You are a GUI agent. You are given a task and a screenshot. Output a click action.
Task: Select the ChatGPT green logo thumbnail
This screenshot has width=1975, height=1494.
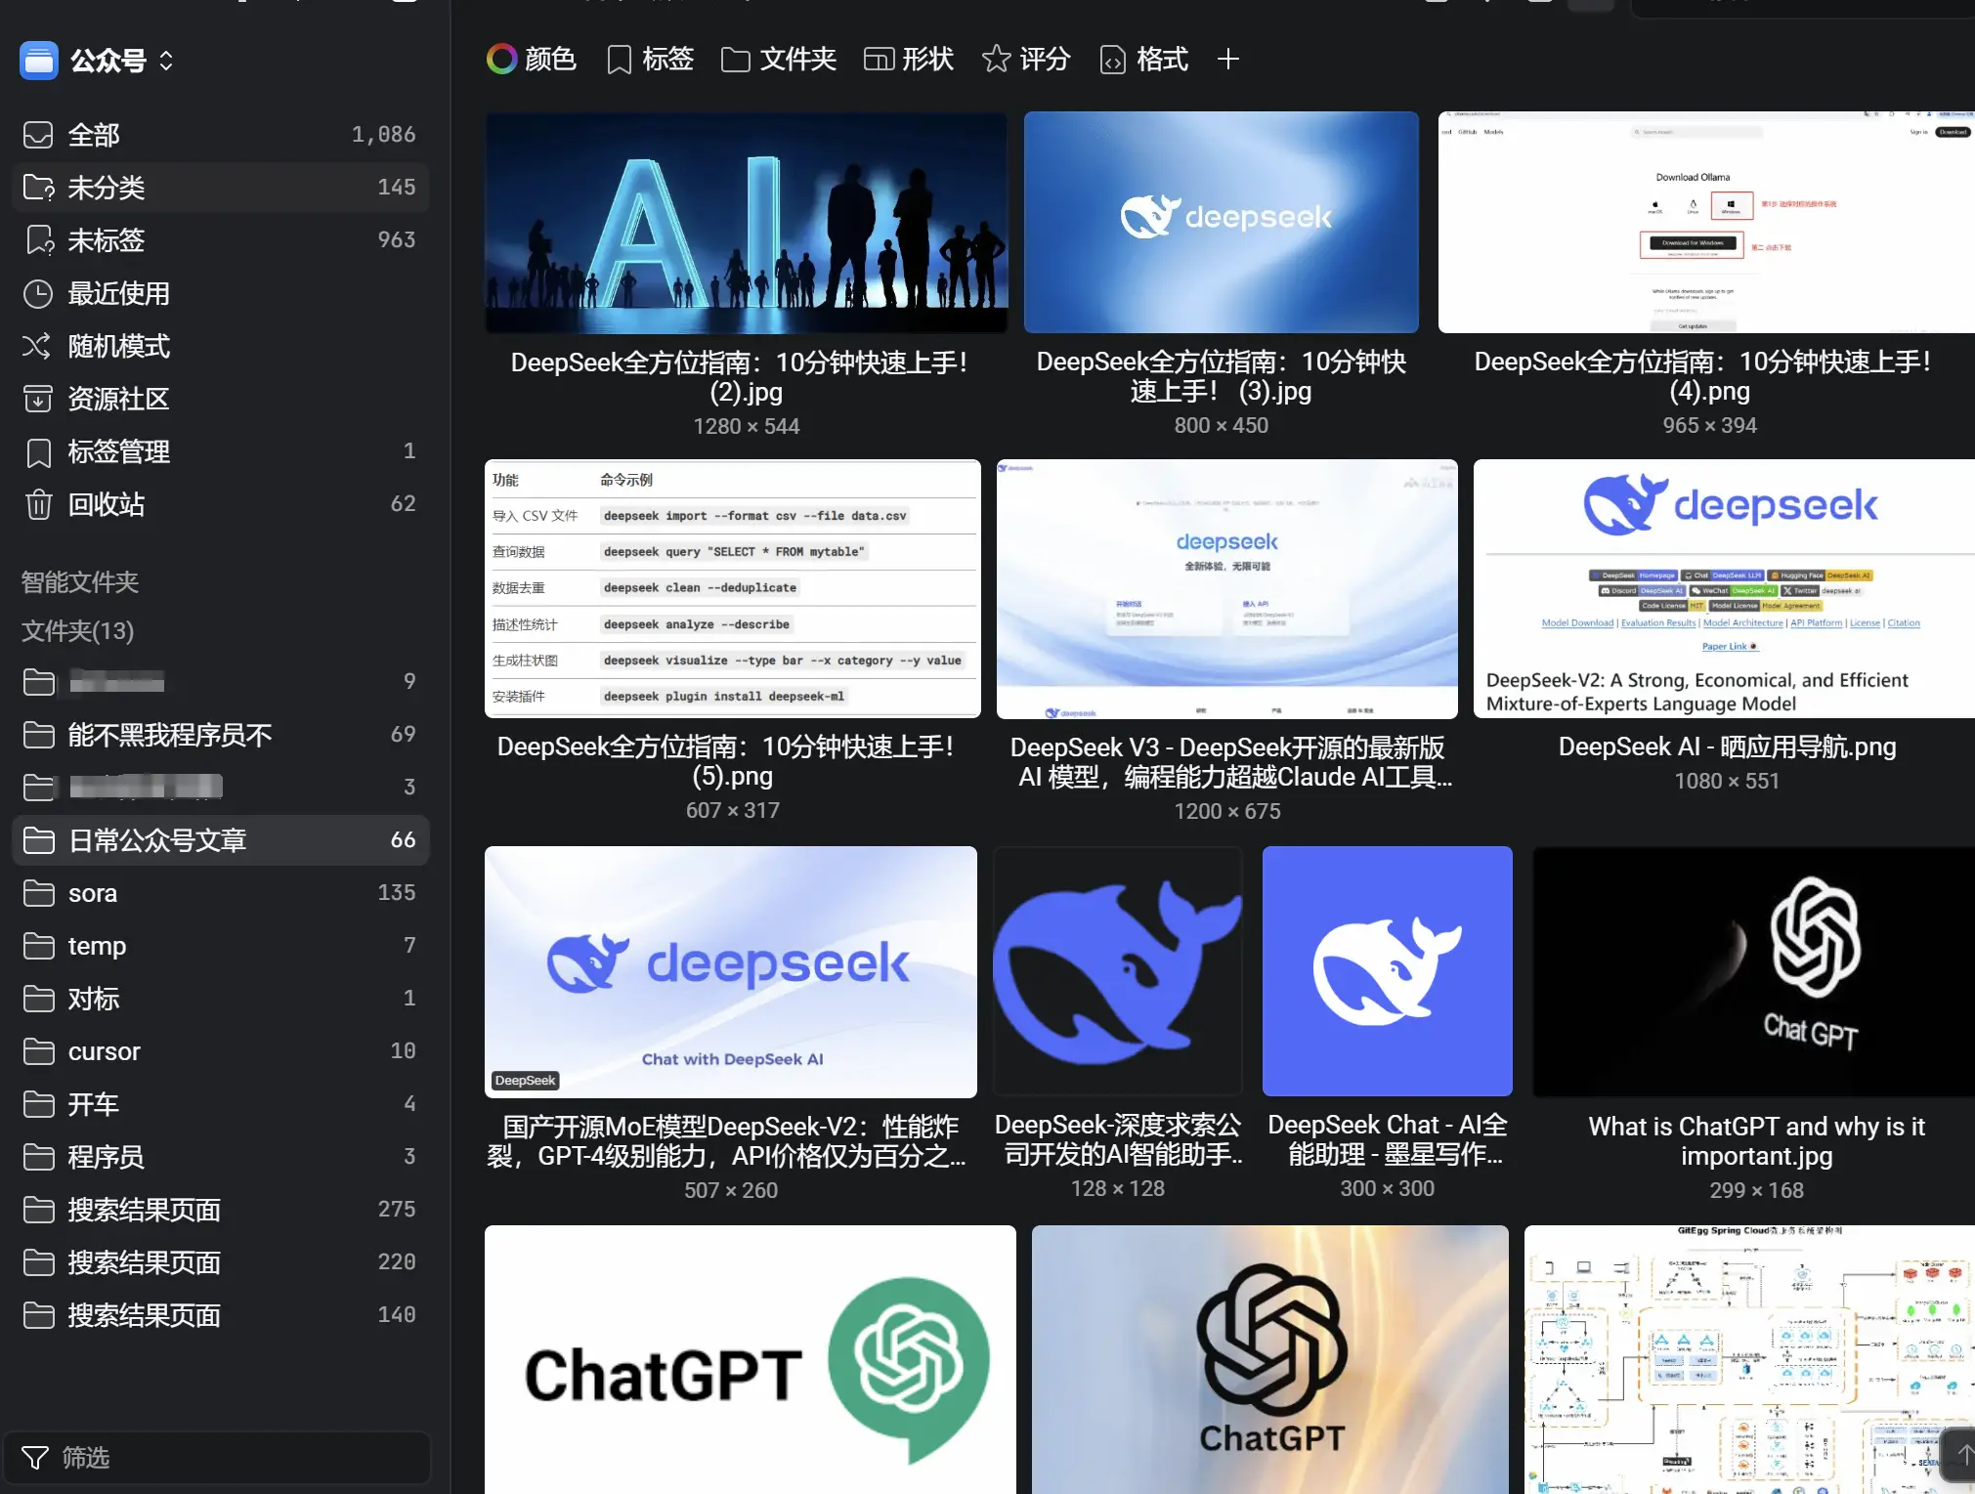pos(751,1359)
